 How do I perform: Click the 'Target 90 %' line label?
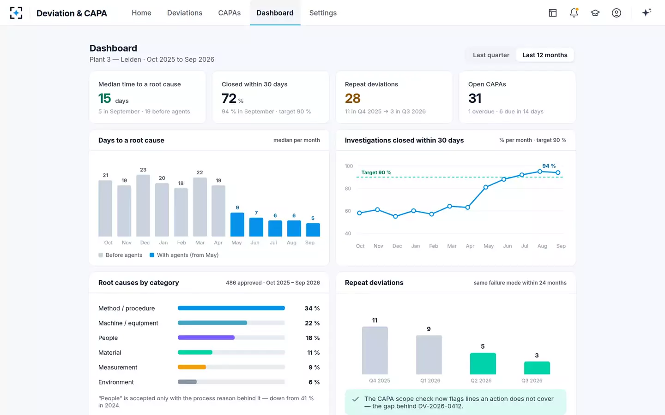pos(376,172)
